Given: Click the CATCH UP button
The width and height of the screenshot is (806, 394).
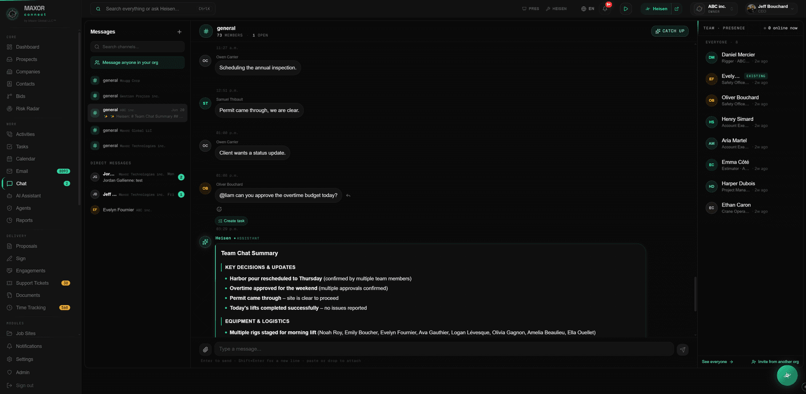Looking at the screenshot, I should (670, 31).
